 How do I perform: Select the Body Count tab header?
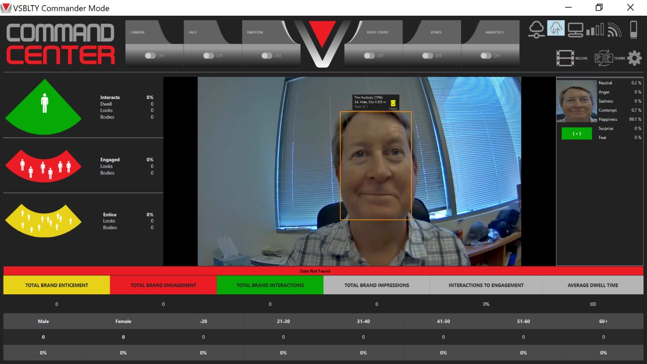pos(378,32)
